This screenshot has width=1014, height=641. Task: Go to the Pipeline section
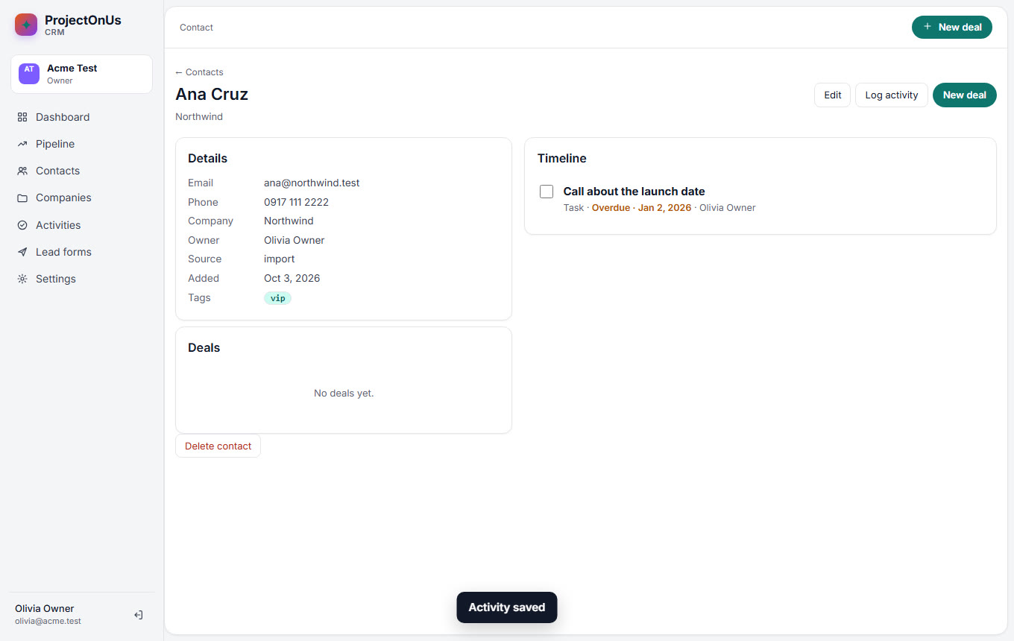(x=81, y=144)
